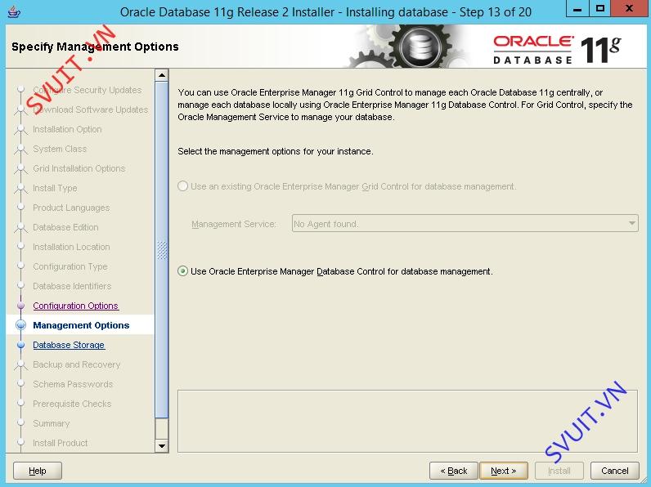Screen dimensions: 651x487
Task: Click the Next button
Action: click(504, 471)
